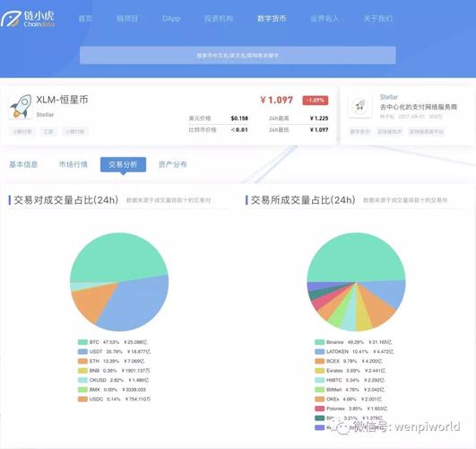Toggle the USDT legend entry
Viewport: 476px width, 449px height.
tap(114, 352)
